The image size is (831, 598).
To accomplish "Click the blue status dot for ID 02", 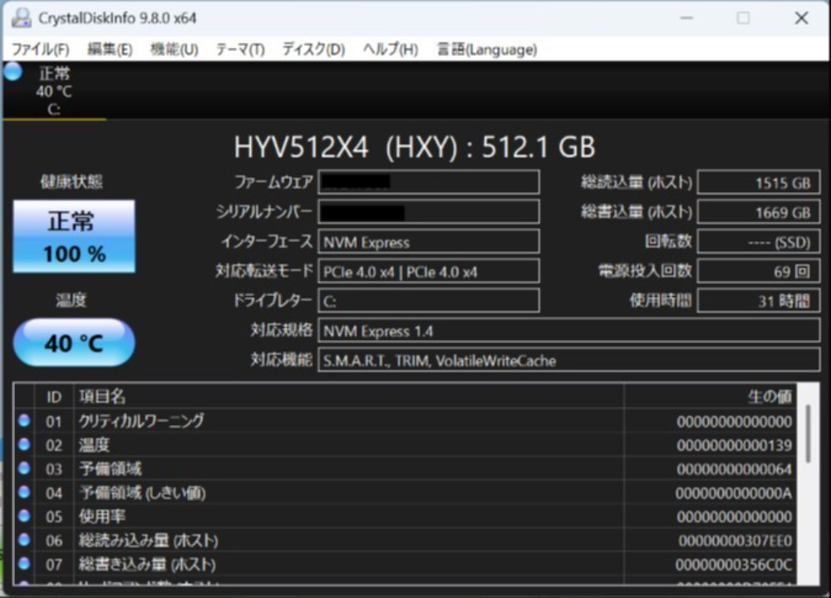I will coord(24,444).
